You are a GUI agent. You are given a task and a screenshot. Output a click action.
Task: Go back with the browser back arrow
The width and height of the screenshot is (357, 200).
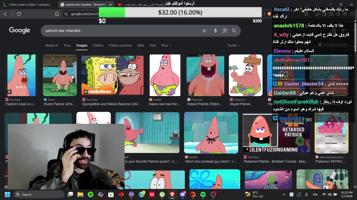(5, 14)
